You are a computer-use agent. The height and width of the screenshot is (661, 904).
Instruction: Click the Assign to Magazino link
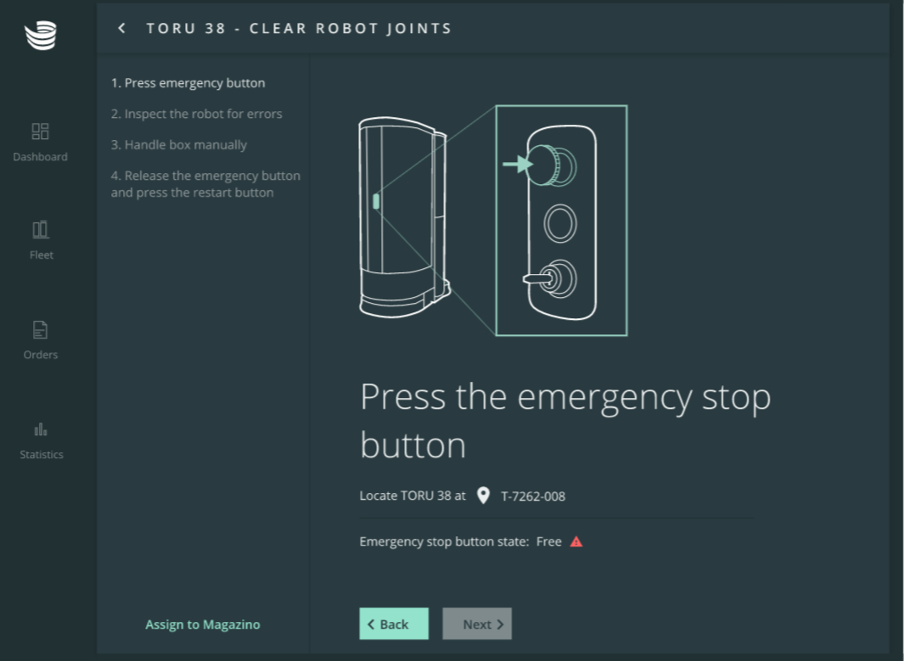coord(202,625)
